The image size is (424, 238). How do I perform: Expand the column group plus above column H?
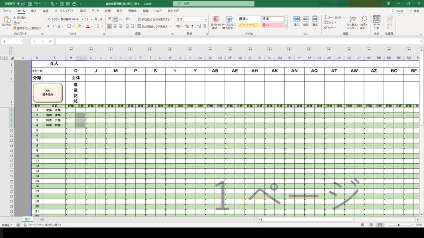71,49
